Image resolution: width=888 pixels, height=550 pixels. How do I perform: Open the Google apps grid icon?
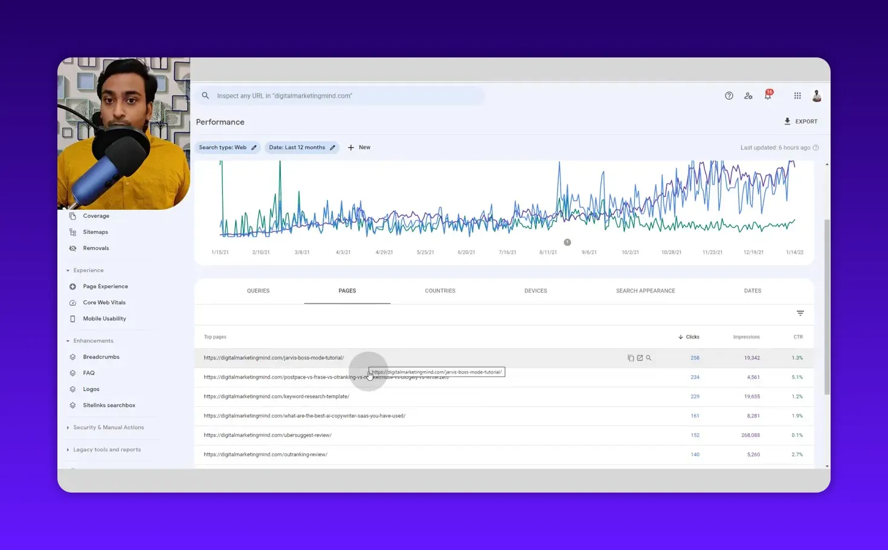797,95
